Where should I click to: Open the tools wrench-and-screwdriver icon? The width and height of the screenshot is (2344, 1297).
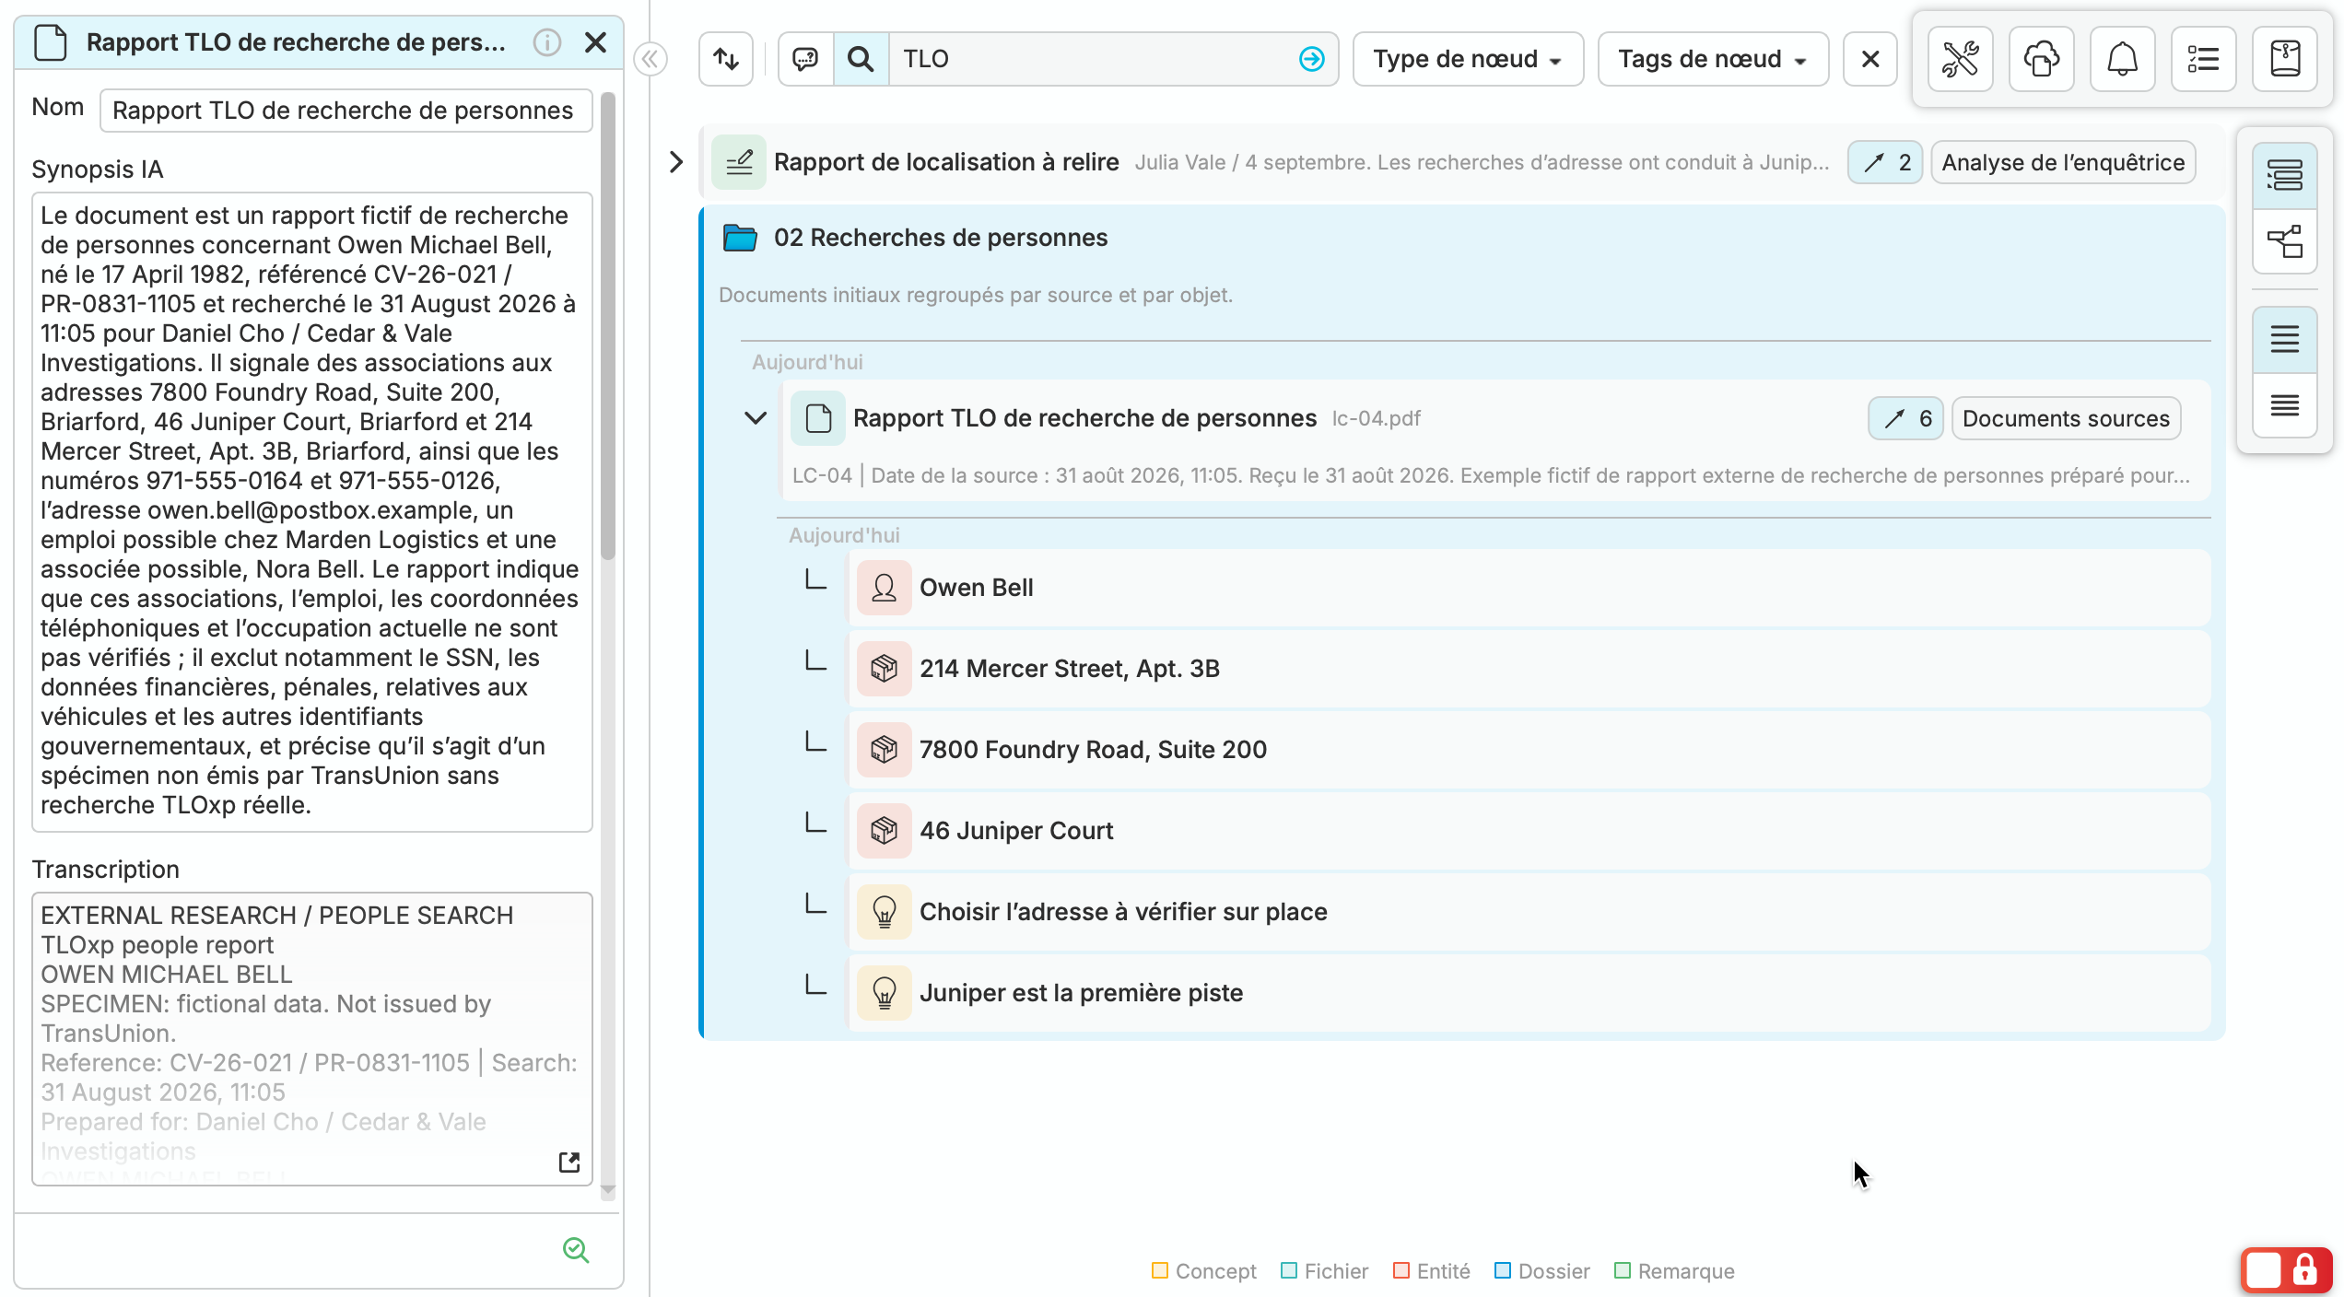[x=1960, y=59]
